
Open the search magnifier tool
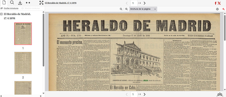(12, 3)
